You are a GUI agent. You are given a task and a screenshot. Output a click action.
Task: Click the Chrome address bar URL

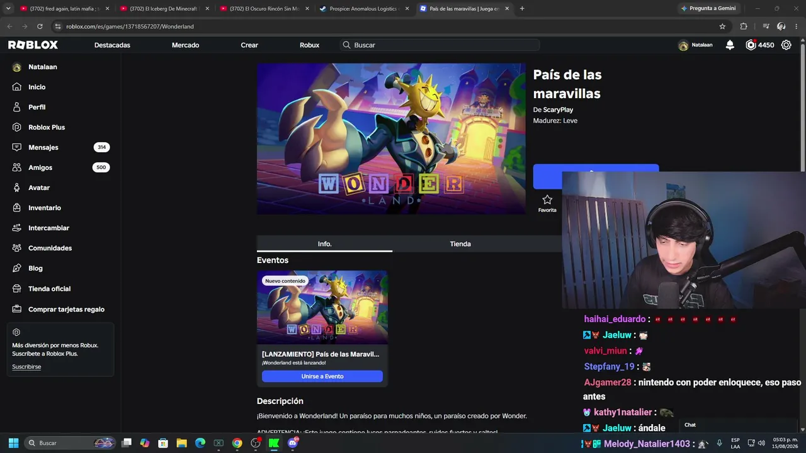(130, 26)
